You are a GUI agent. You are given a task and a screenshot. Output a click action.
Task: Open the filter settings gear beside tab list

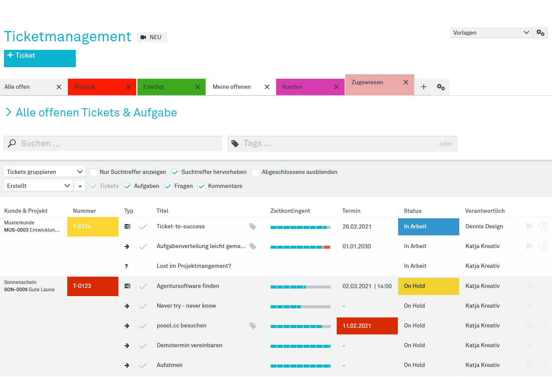(440, 87)
